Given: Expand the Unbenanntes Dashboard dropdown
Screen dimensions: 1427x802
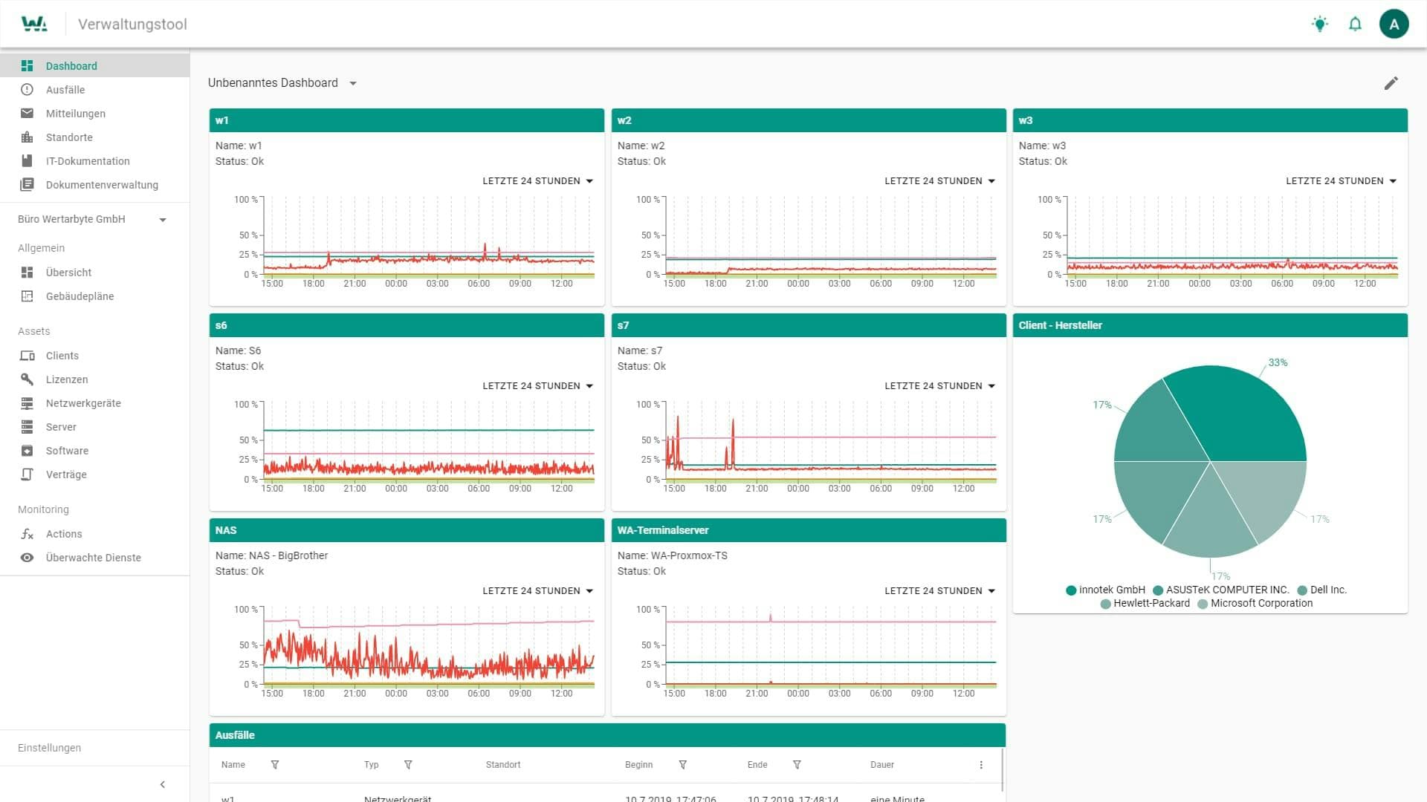Looking at the screenshot, I should click(x=353, y=83).
